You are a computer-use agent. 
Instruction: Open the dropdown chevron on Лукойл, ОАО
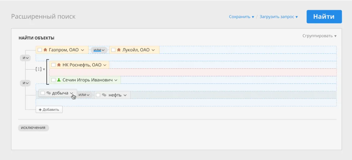(x=153, y=50)
